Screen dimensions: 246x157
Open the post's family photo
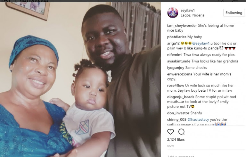point(80,79)
